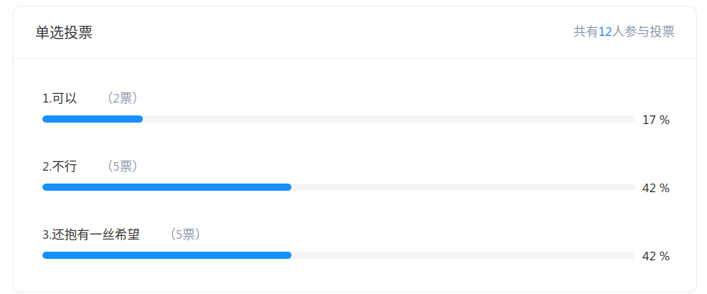This screenshot has height=294, width=707.
Task: Select the 1.可以 option label
Action: pyautogui.click(x=60, y=98)
